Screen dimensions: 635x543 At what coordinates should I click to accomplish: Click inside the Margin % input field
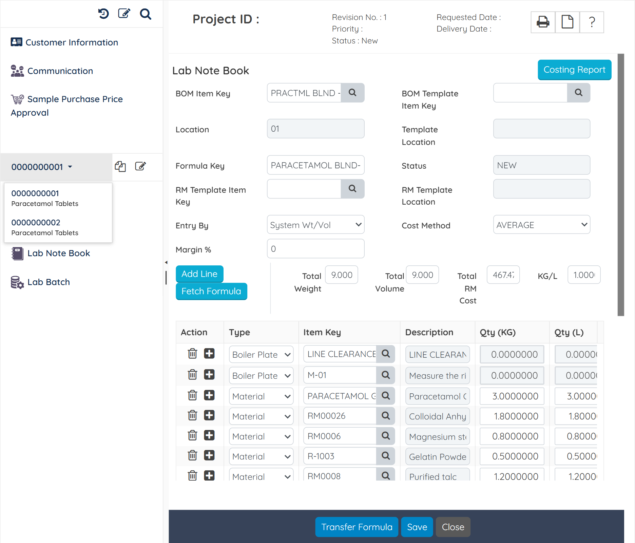(315, 249)
